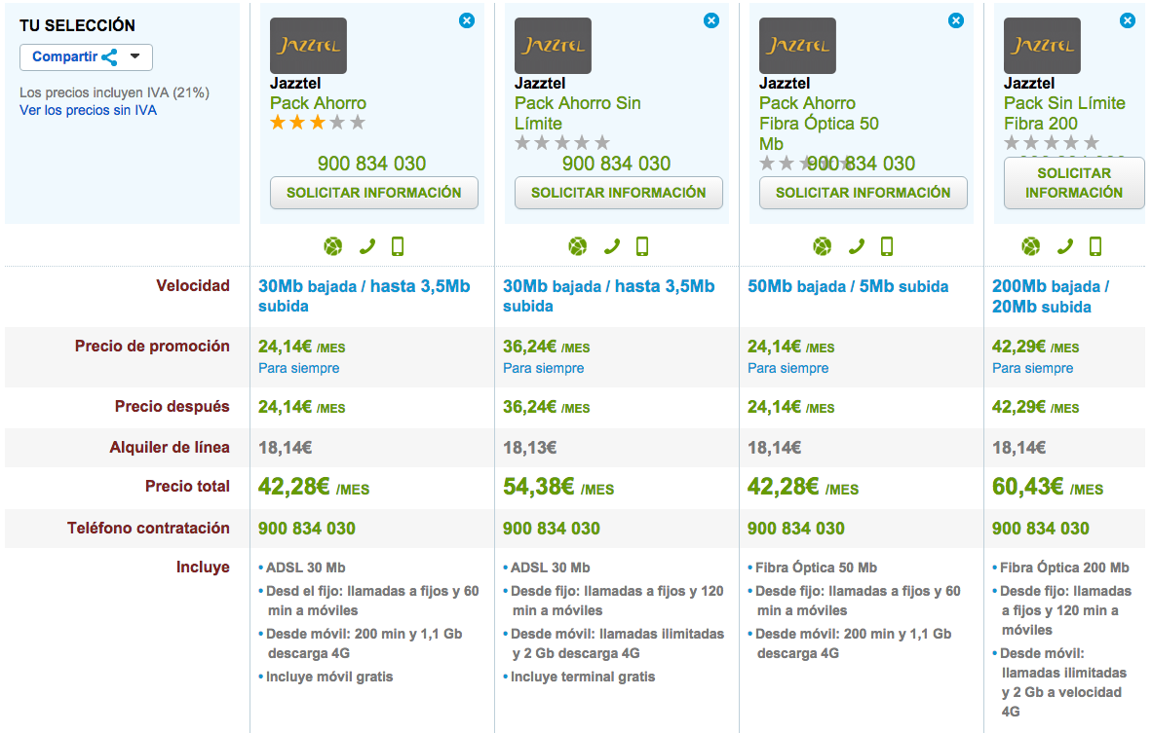Click internet globe icon under Pack Ahorro
The height and width of the screenshot is (733, 1152).
[332, 246]
